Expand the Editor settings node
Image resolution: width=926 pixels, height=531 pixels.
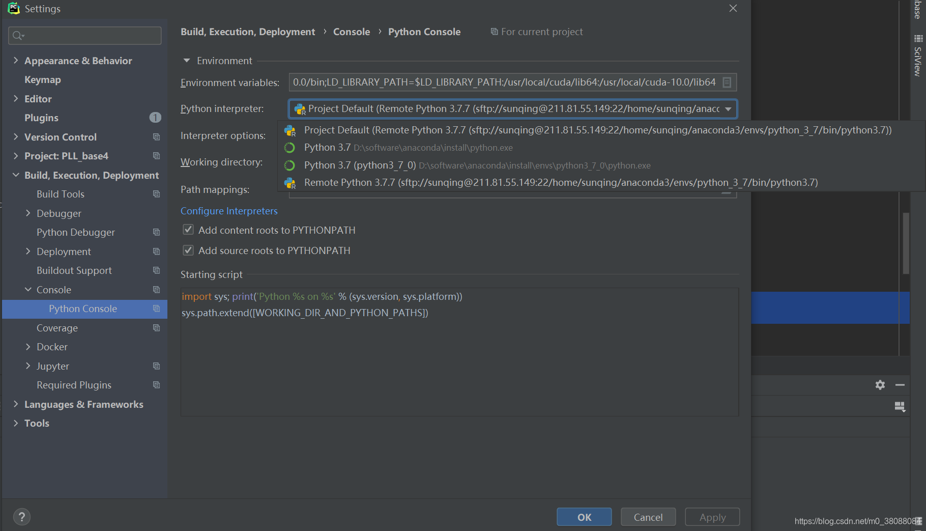[16, 98]
